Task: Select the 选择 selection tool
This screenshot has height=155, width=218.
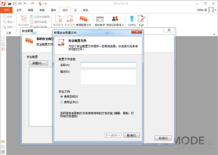Action: click(x=8, y=27)
